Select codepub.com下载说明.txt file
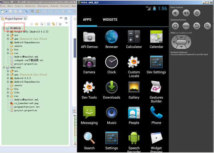 point(29,60)
